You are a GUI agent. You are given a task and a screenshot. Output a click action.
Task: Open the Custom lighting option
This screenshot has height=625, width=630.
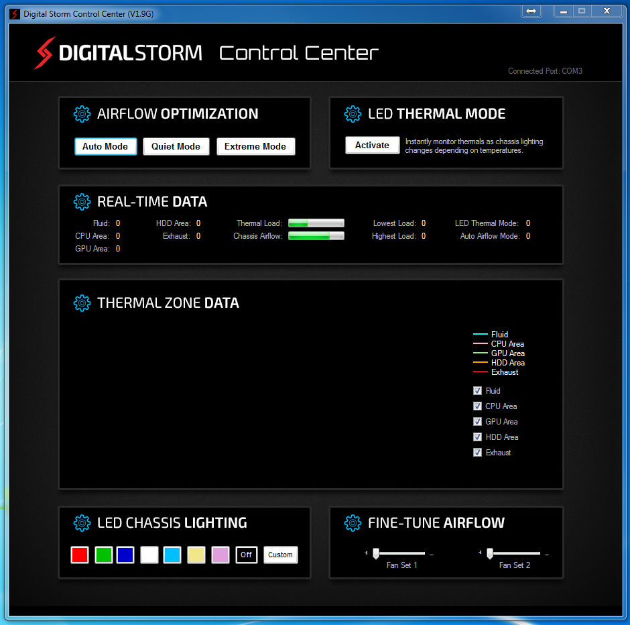pos(280,555)
